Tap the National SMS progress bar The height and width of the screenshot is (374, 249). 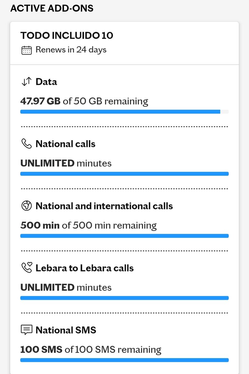(125, 360)
